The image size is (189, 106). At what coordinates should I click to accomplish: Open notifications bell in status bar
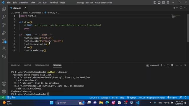point(185,97)
